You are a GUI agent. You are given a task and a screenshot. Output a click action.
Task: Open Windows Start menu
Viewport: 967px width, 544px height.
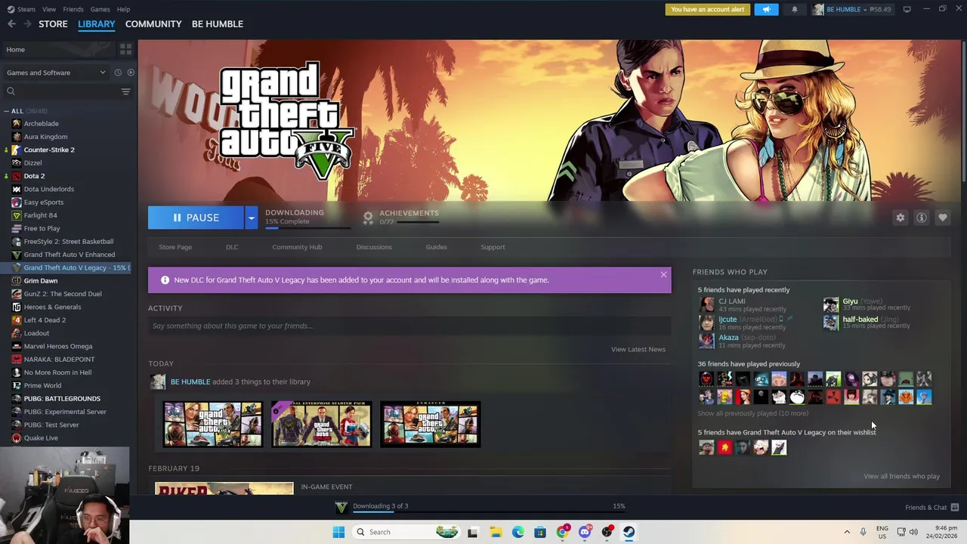(x=338, y=532)
